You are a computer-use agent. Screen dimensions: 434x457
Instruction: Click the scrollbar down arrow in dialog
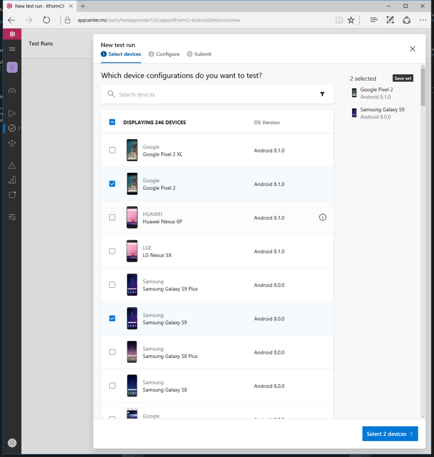click(423, 416)
